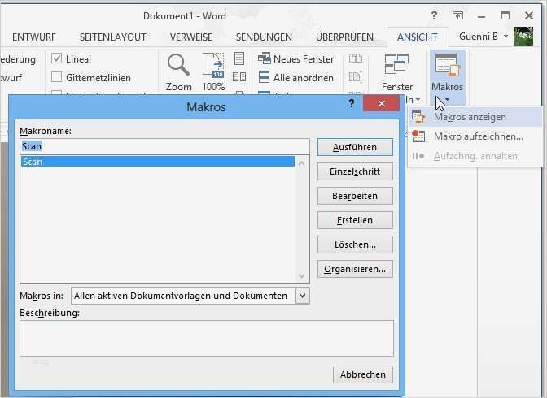
Task: Click the Löschen... button
Action: (355, 244)
